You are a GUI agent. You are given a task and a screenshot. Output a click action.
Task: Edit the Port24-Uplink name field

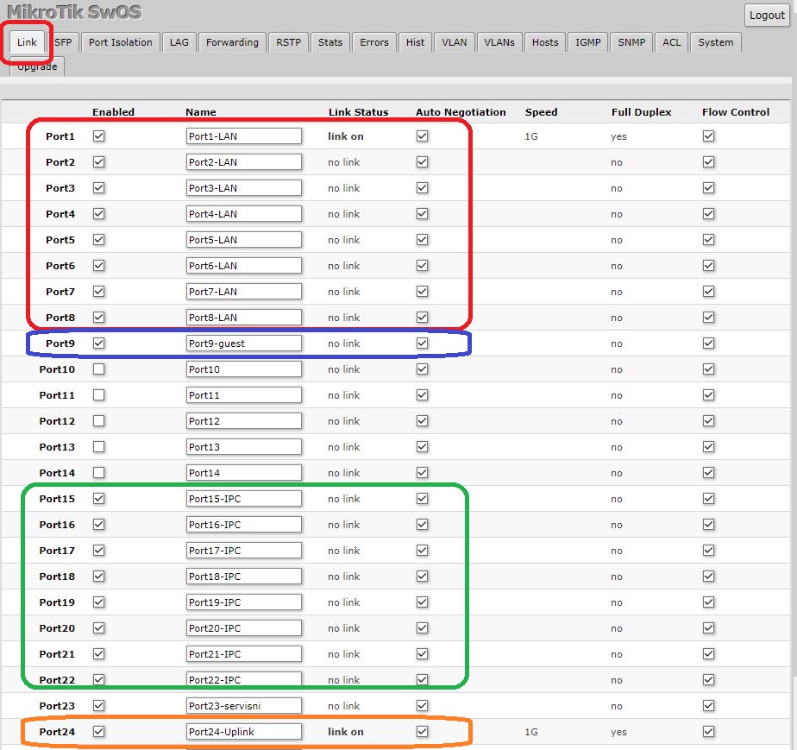tap(243, 732)
